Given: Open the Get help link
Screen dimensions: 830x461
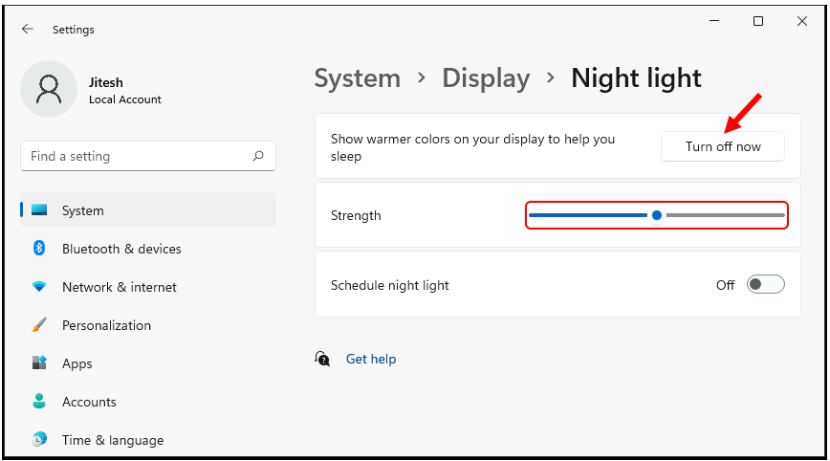Looking at the screenshot, I should pyautogui.click(x=371, y=359).
